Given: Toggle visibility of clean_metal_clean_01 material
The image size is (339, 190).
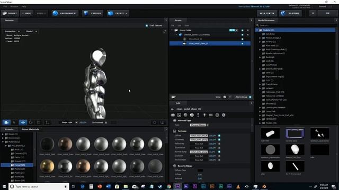Looking at the screenshot, I should tap(243, 43).
